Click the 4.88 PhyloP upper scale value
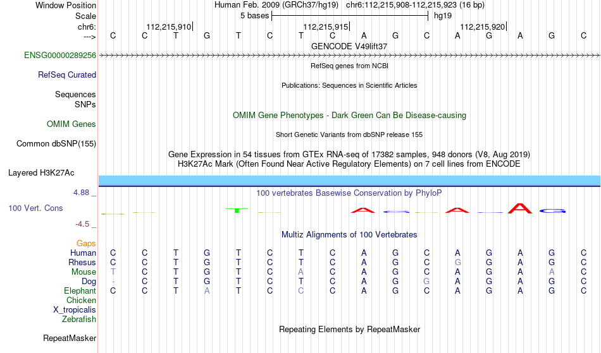Image resolution: width=601 pixels, height=353 pixels. tap(81, 193)
